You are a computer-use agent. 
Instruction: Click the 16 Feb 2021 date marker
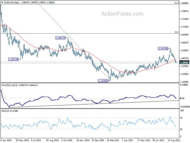[113, 140]
